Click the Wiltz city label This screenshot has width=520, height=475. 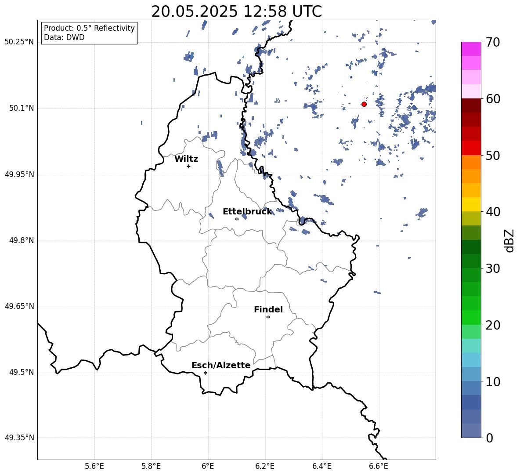click(x=186, y=159)
